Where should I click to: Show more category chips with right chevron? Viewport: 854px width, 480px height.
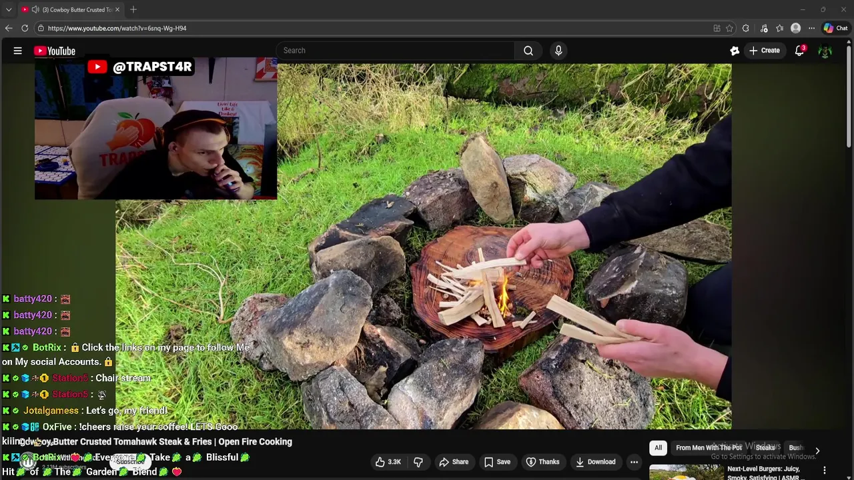tap(817, 451)
